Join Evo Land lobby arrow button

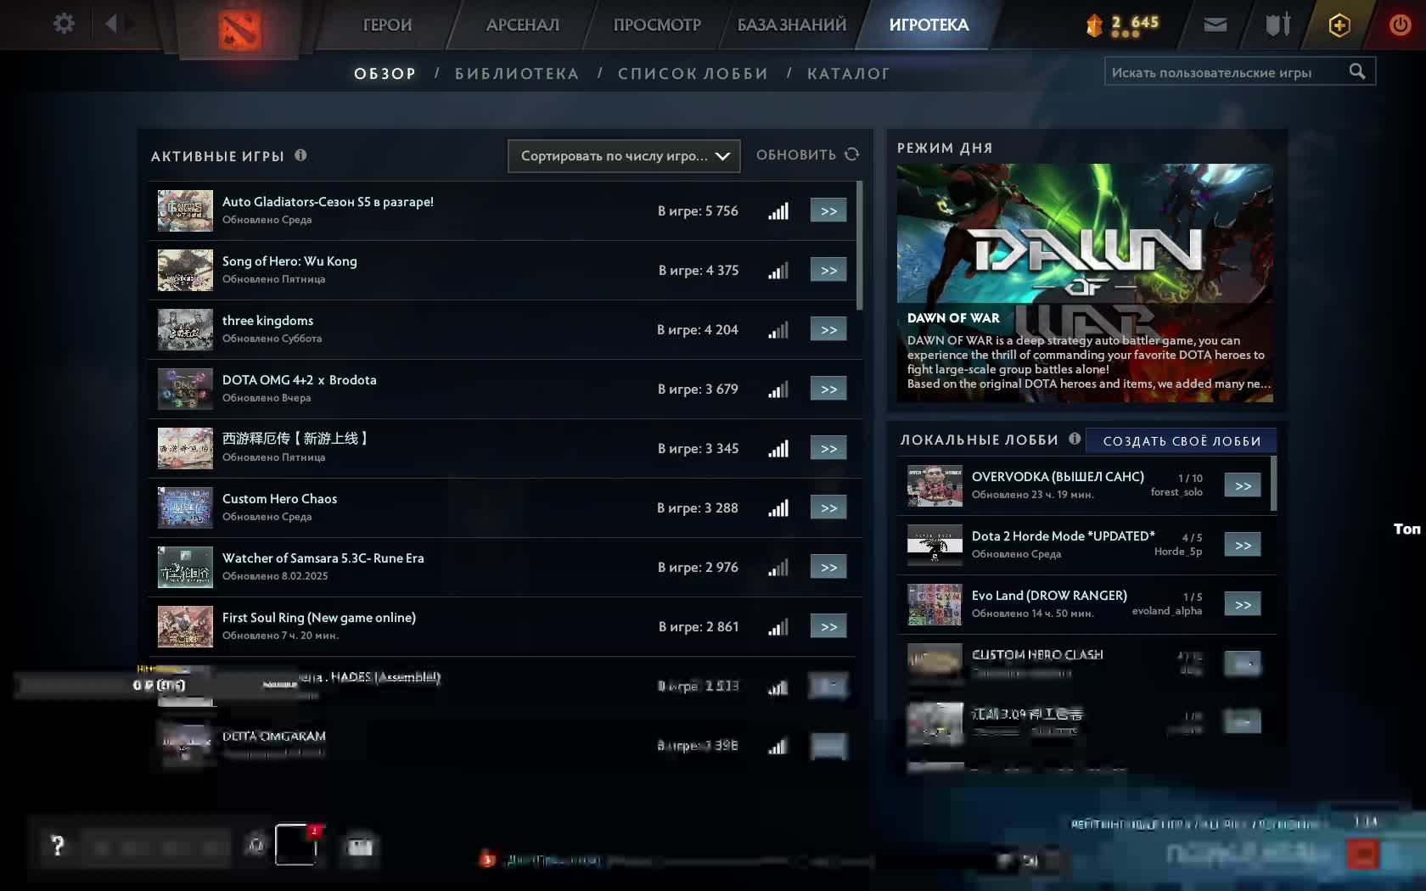[1243, 604]
